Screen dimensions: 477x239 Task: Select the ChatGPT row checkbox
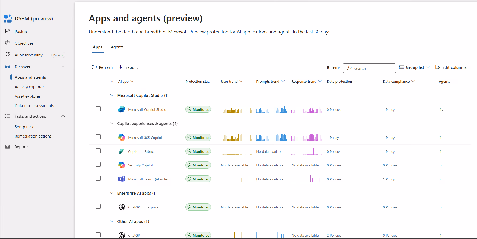tap(98, 234)
